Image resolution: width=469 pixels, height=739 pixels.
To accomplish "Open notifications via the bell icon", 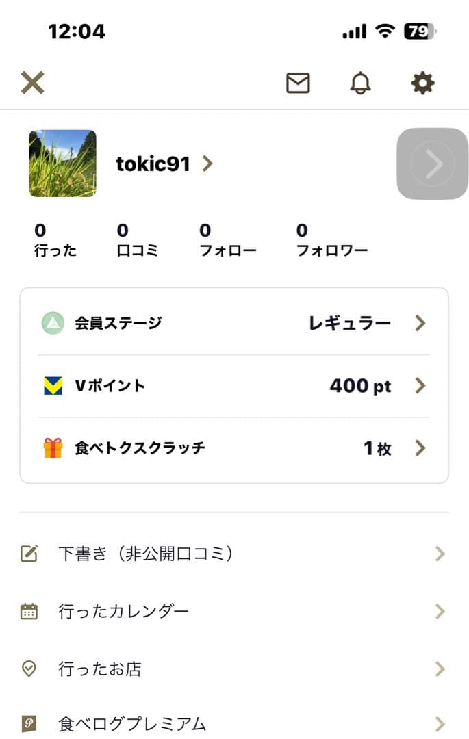I will (x=361, y=83).
